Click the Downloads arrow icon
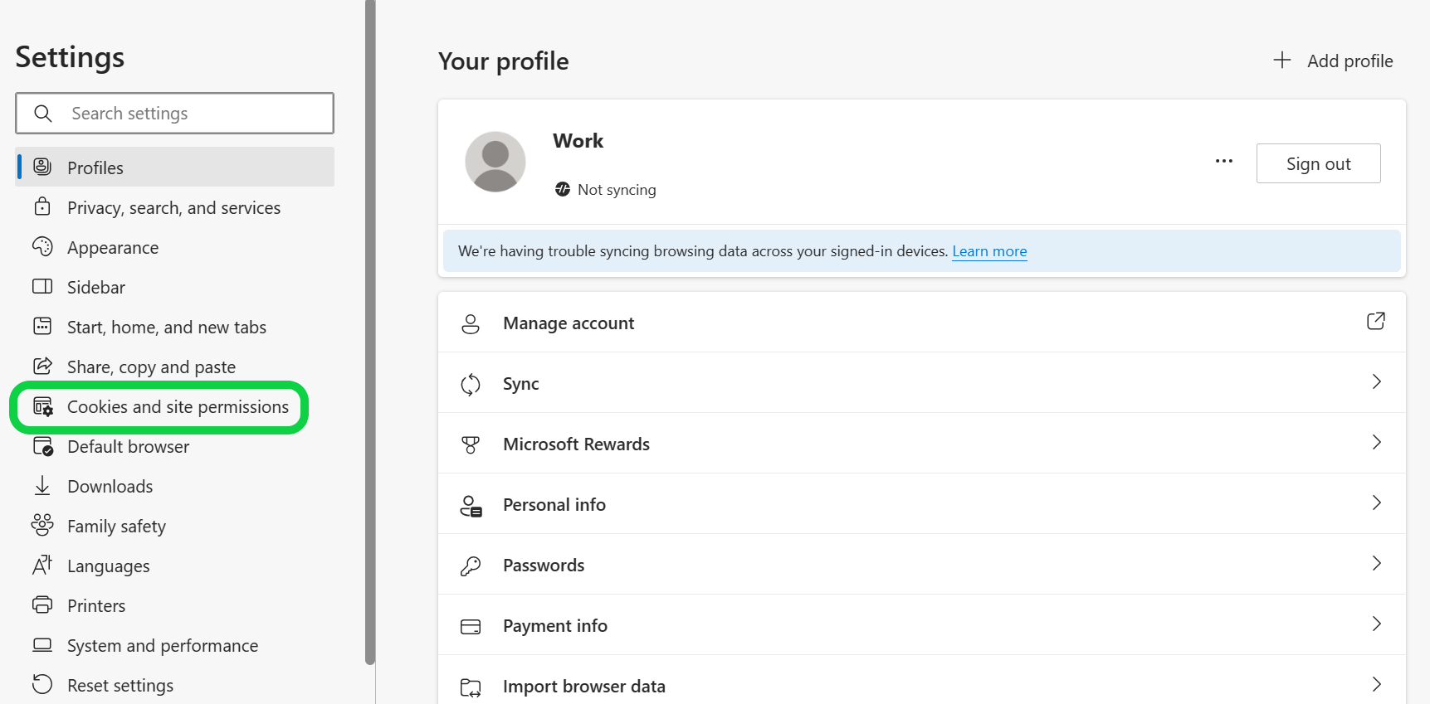 point(42,485)
